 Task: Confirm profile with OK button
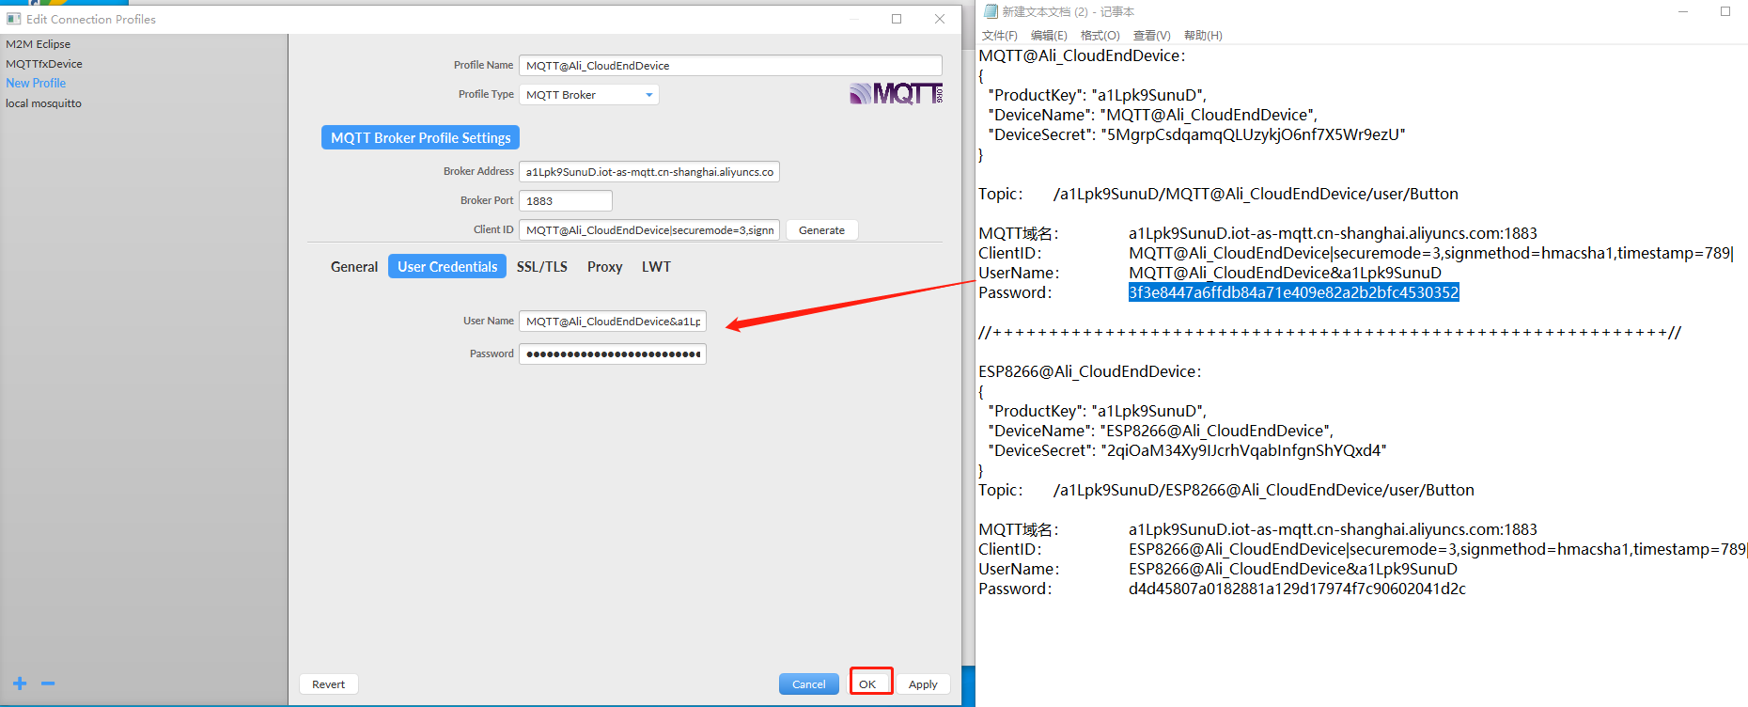[867, 684]
